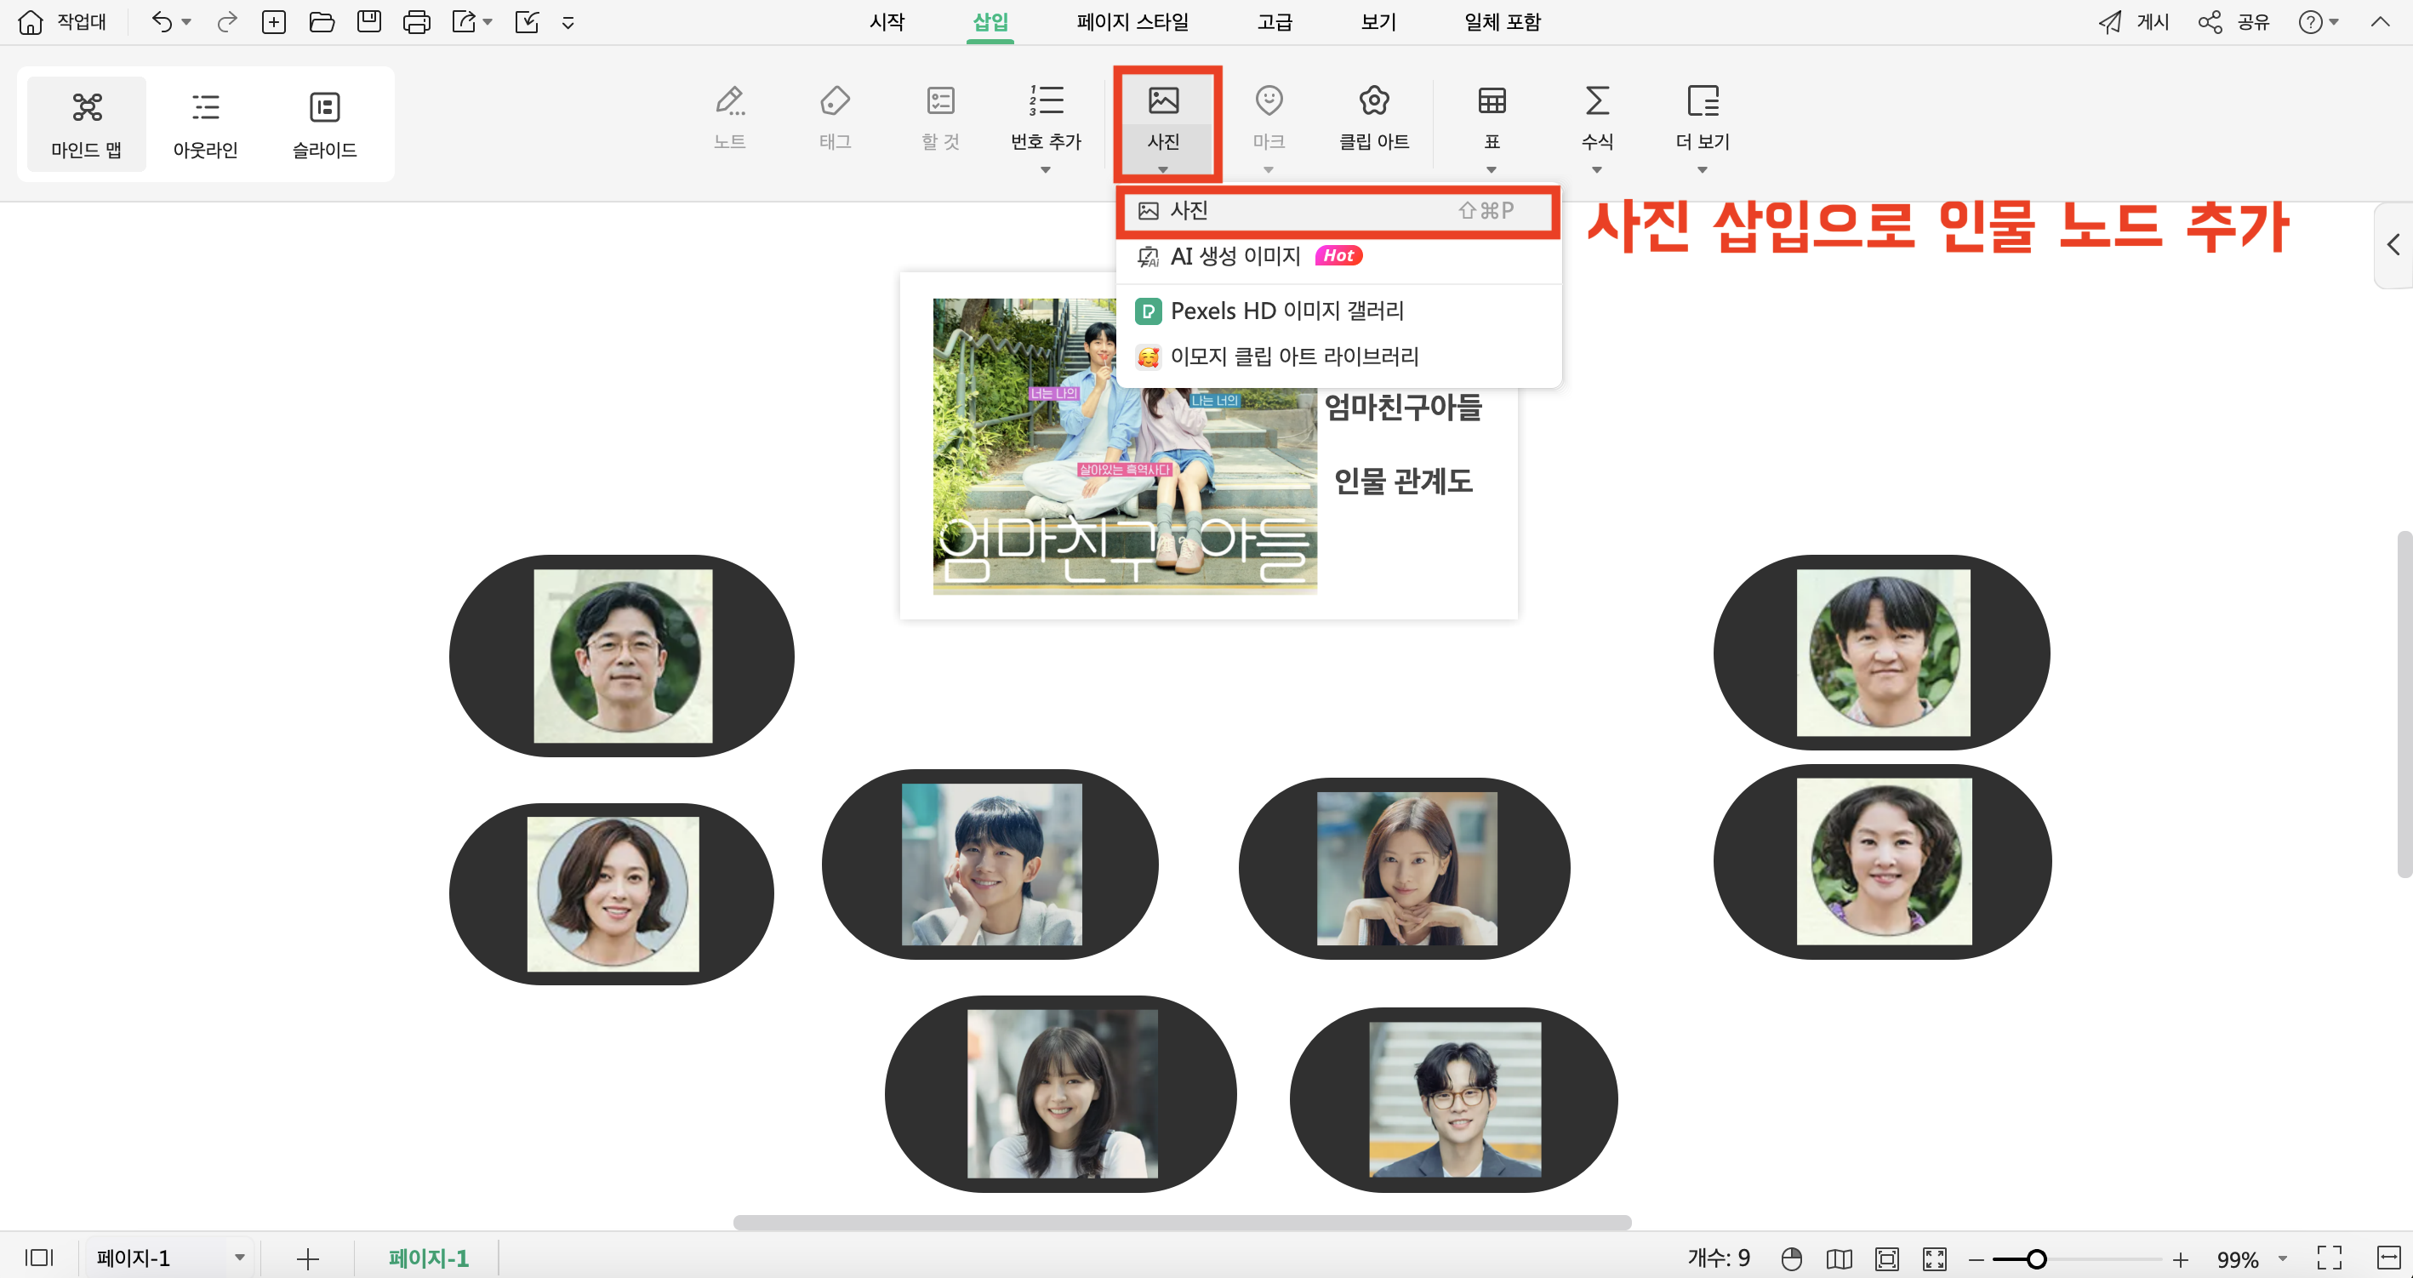Click the vertical scrollbar
This screenshot has width=2413, height=1278.
tap(2404, 703)
